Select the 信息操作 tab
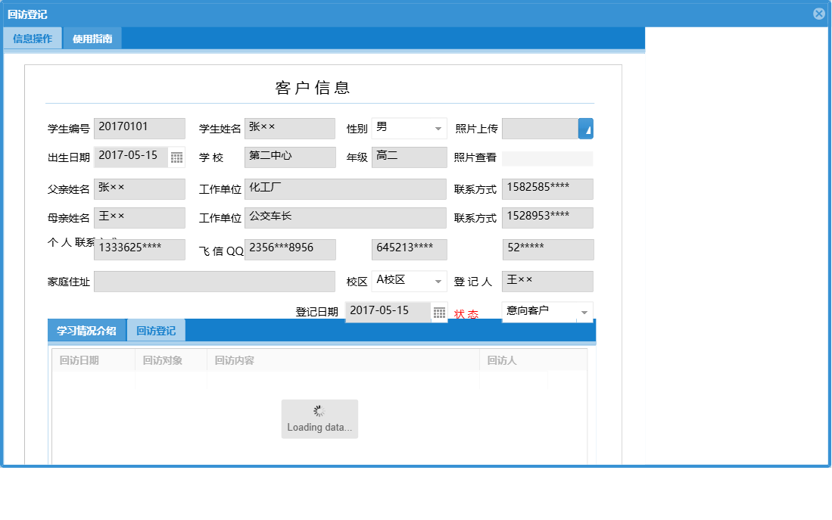This screenshot has width=832, height=520. point(32,37)
